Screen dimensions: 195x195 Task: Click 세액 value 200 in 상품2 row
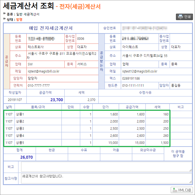point(166,121)
